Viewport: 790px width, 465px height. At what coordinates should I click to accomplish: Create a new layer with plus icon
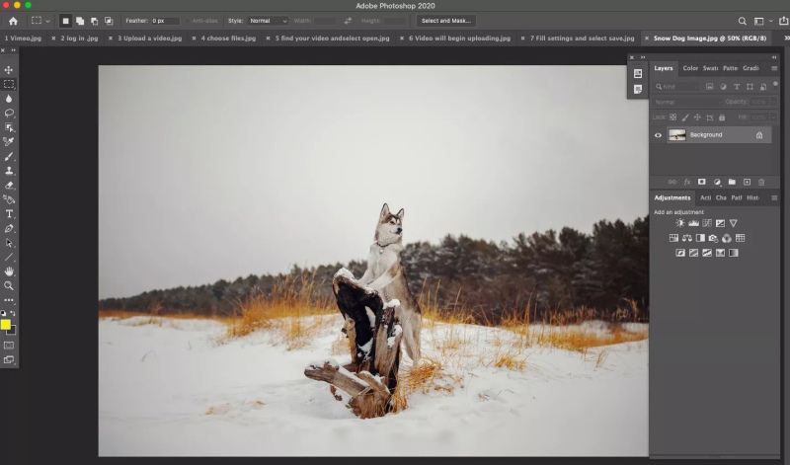click(x=748, y=182)
